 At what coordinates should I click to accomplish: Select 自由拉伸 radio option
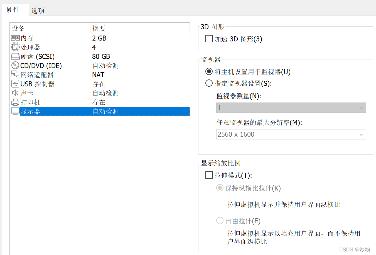pyautogui.click(x=220, y=221)
